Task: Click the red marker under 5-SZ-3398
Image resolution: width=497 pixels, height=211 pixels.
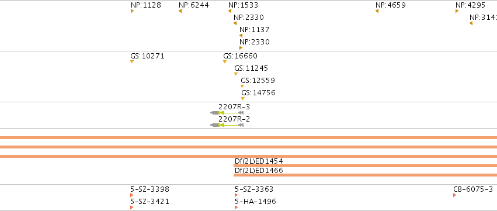Action: coord(132,195)
